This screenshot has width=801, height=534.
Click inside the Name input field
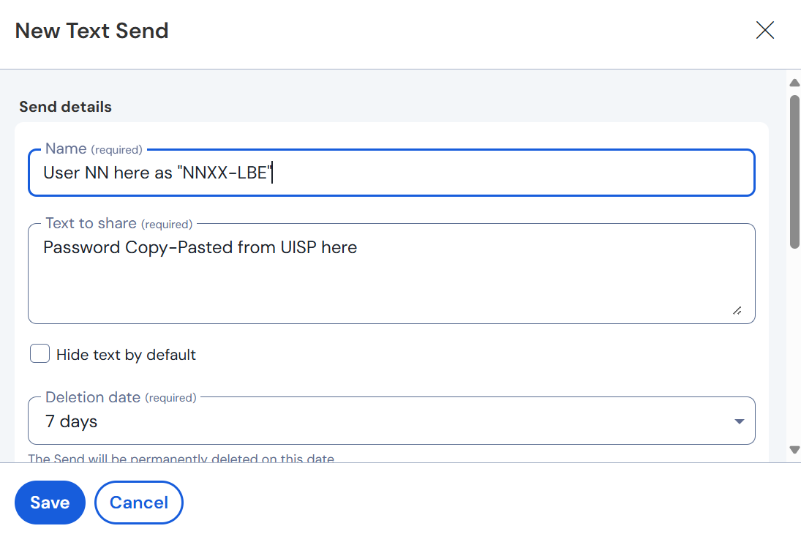[391, 173]
